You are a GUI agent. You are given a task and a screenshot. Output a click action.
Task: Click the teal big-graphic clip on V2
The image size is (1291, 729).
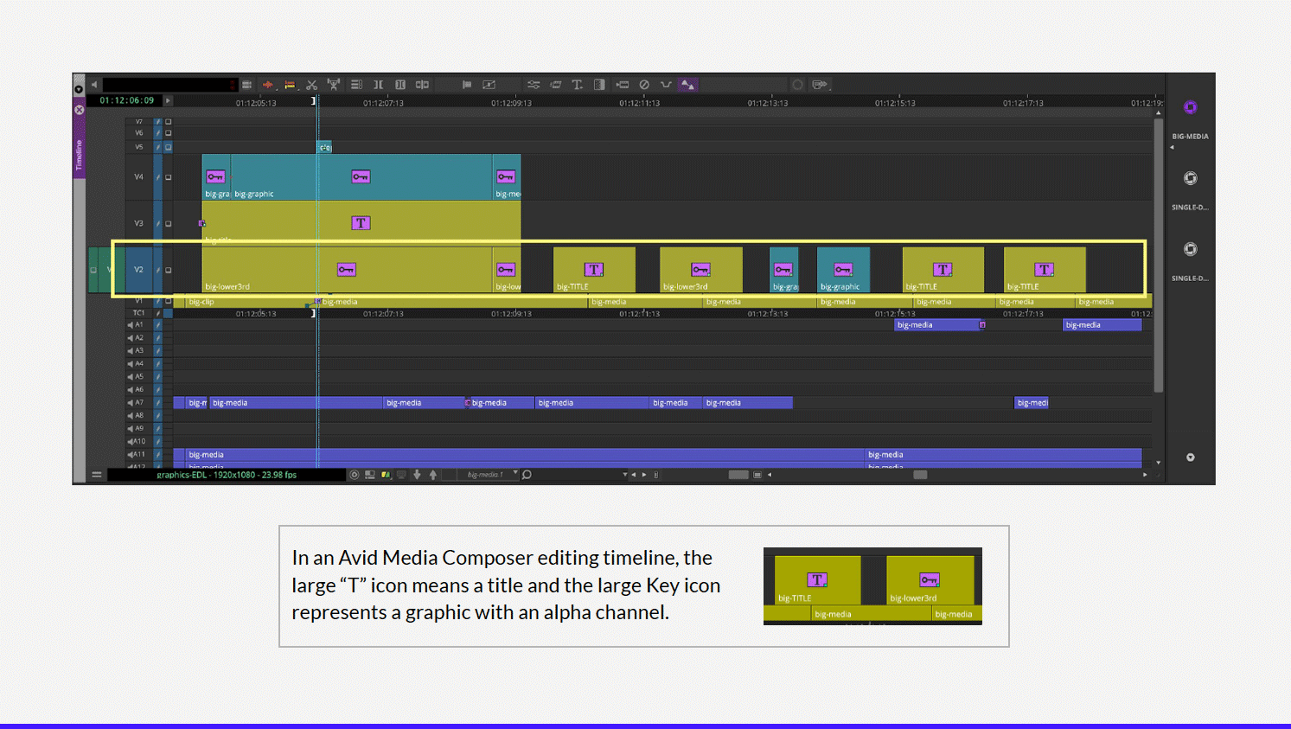[x=843, y=270]
